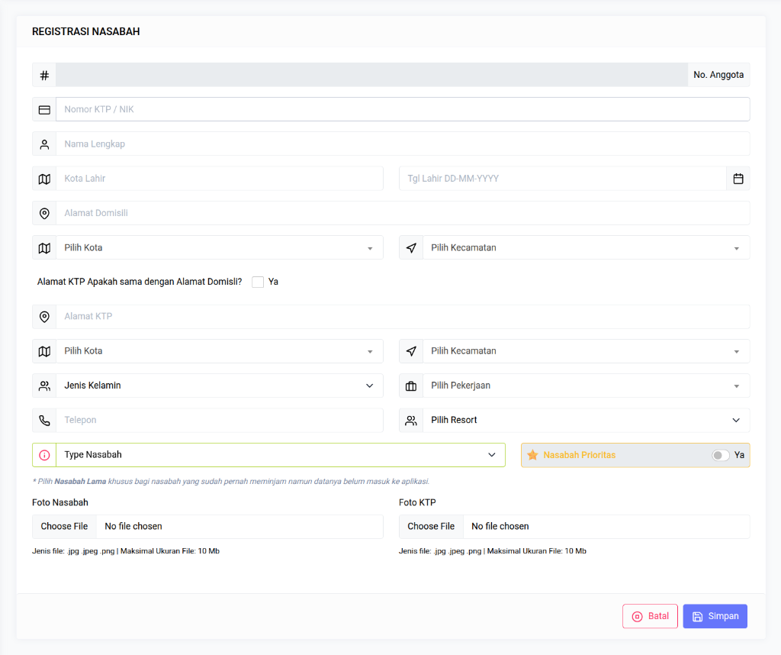Click into the Kota Lahir input field

[219, 179]
